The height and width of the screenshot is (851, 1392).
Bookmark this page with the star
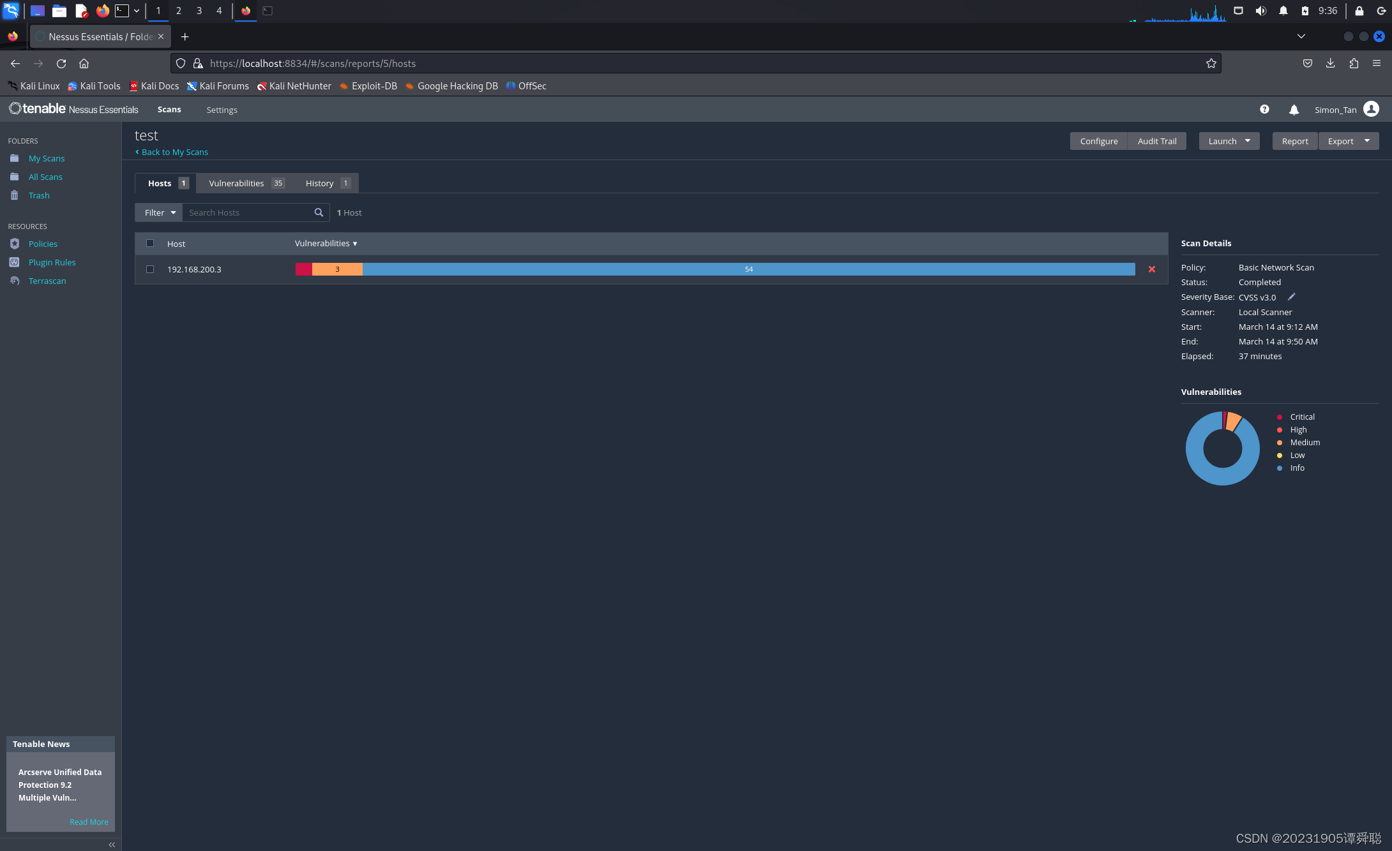click(x=1211, y=63)
